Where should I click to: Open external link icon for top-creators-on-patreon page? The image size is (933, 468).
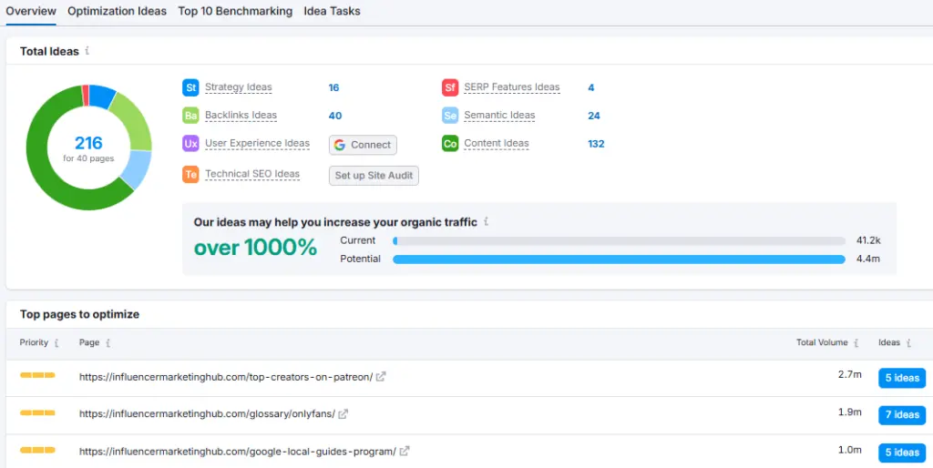pyautogui.click(x=381, y=377)
